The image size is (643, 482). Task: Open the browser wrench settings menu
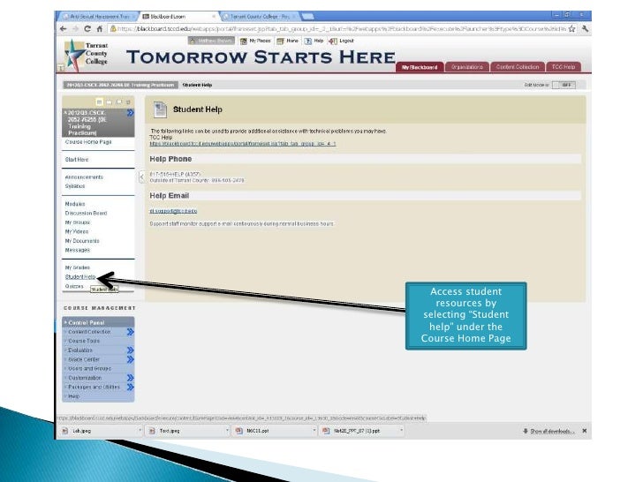(585, 28)
